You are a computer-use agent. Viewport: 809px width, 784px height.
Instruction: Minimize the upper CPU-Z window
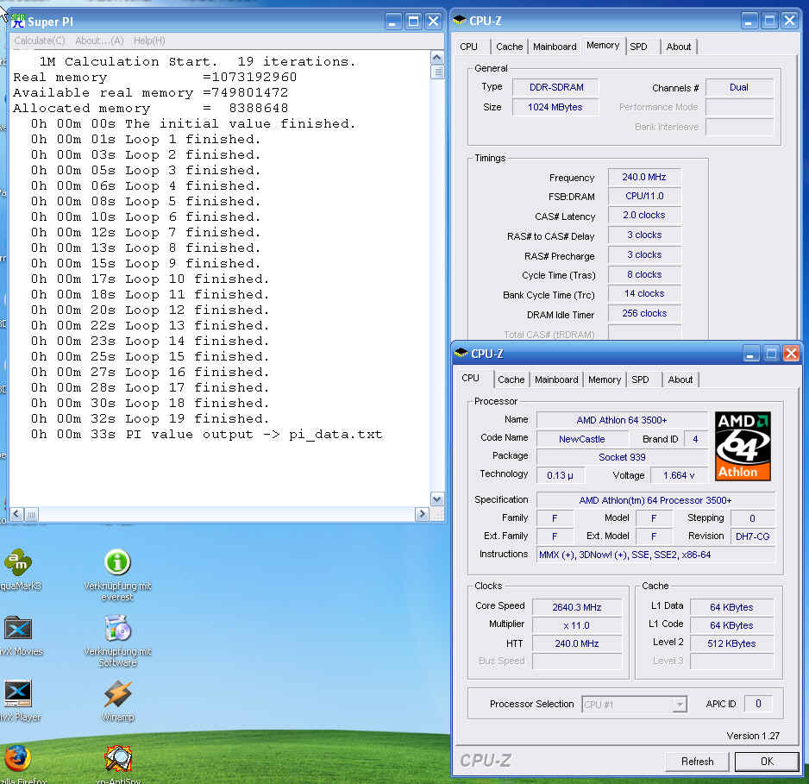(x=749, y=21)
